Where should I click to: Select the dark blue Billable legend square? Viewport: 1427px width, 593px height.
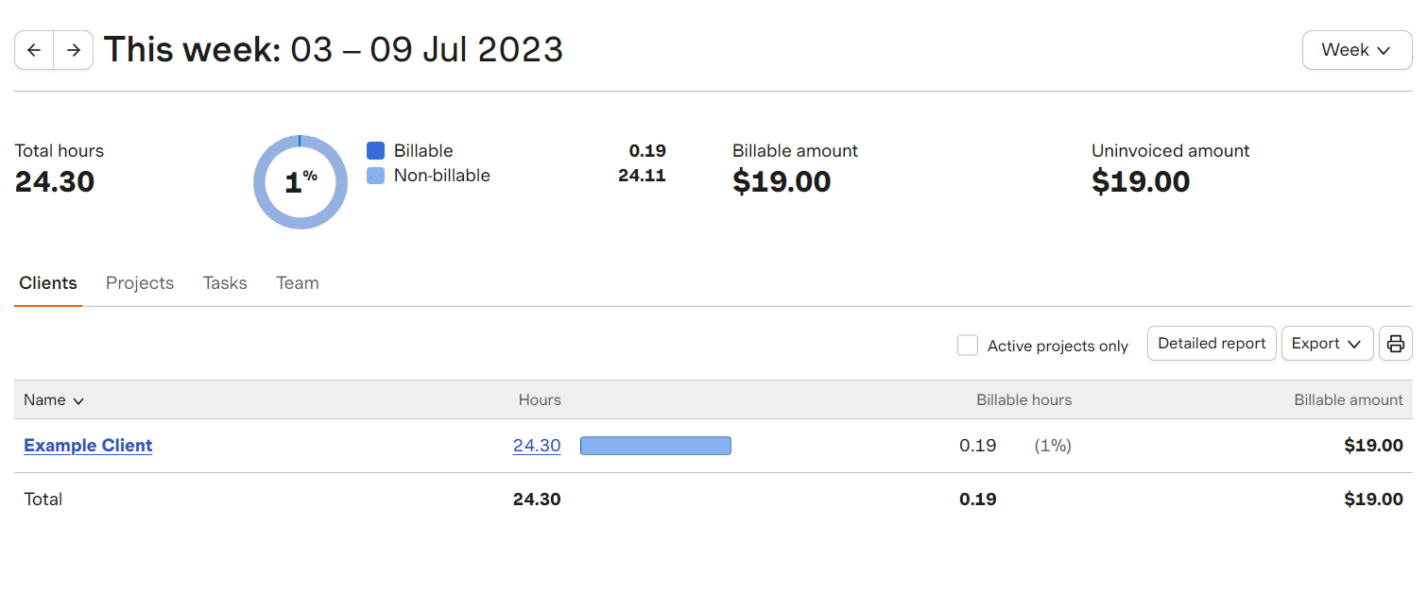377,149
